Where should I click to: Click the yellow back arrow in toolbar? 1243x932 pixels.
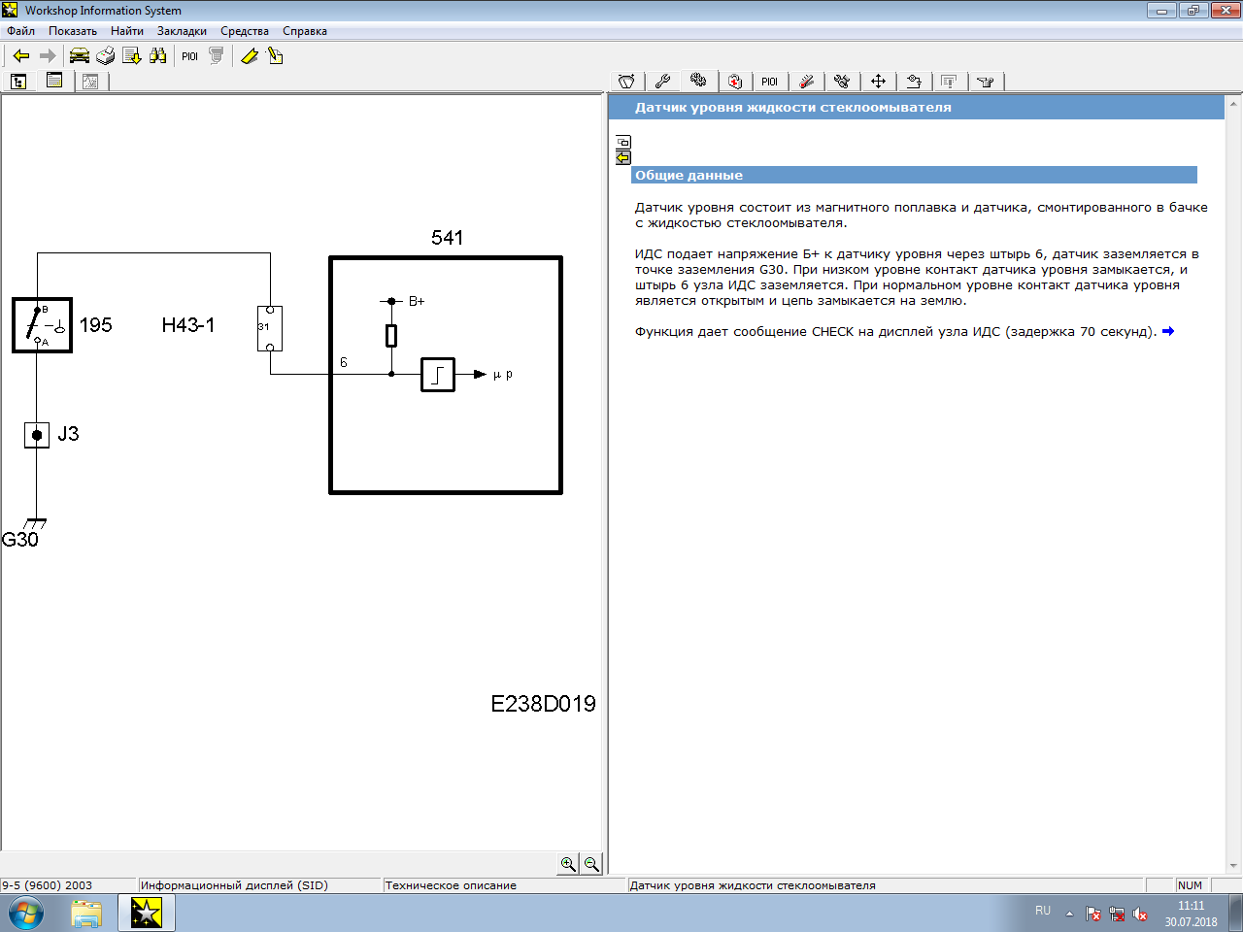(x=20, y=56)
